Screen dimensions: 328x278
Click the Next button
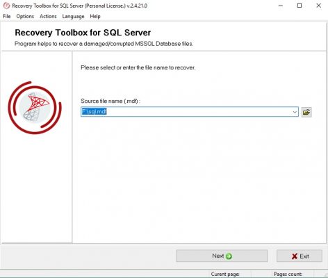pos(222,256)
